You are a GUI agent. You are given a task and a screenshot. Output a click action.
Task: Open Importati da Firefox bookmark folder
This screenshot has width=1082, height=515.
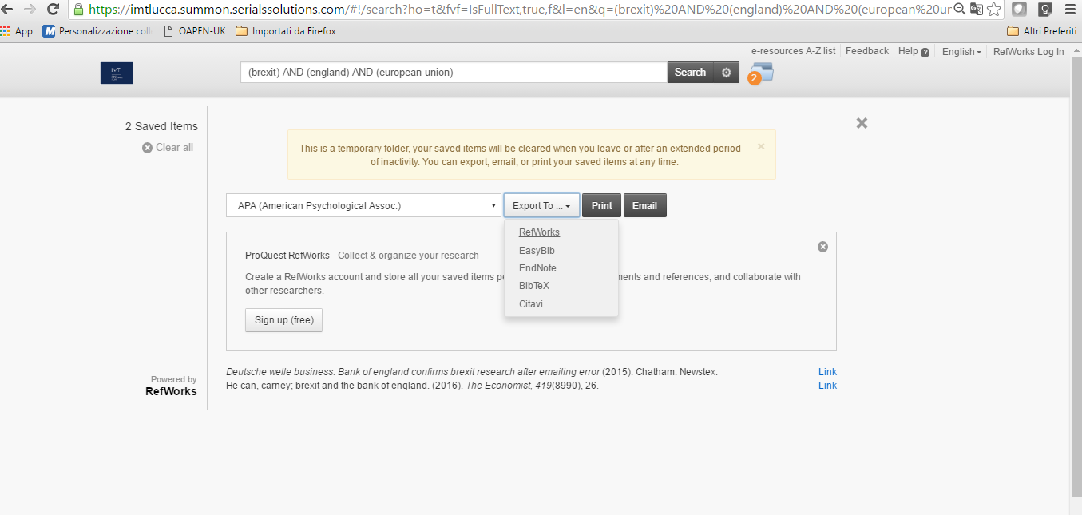pyautogui.click(x=286, y=31)
